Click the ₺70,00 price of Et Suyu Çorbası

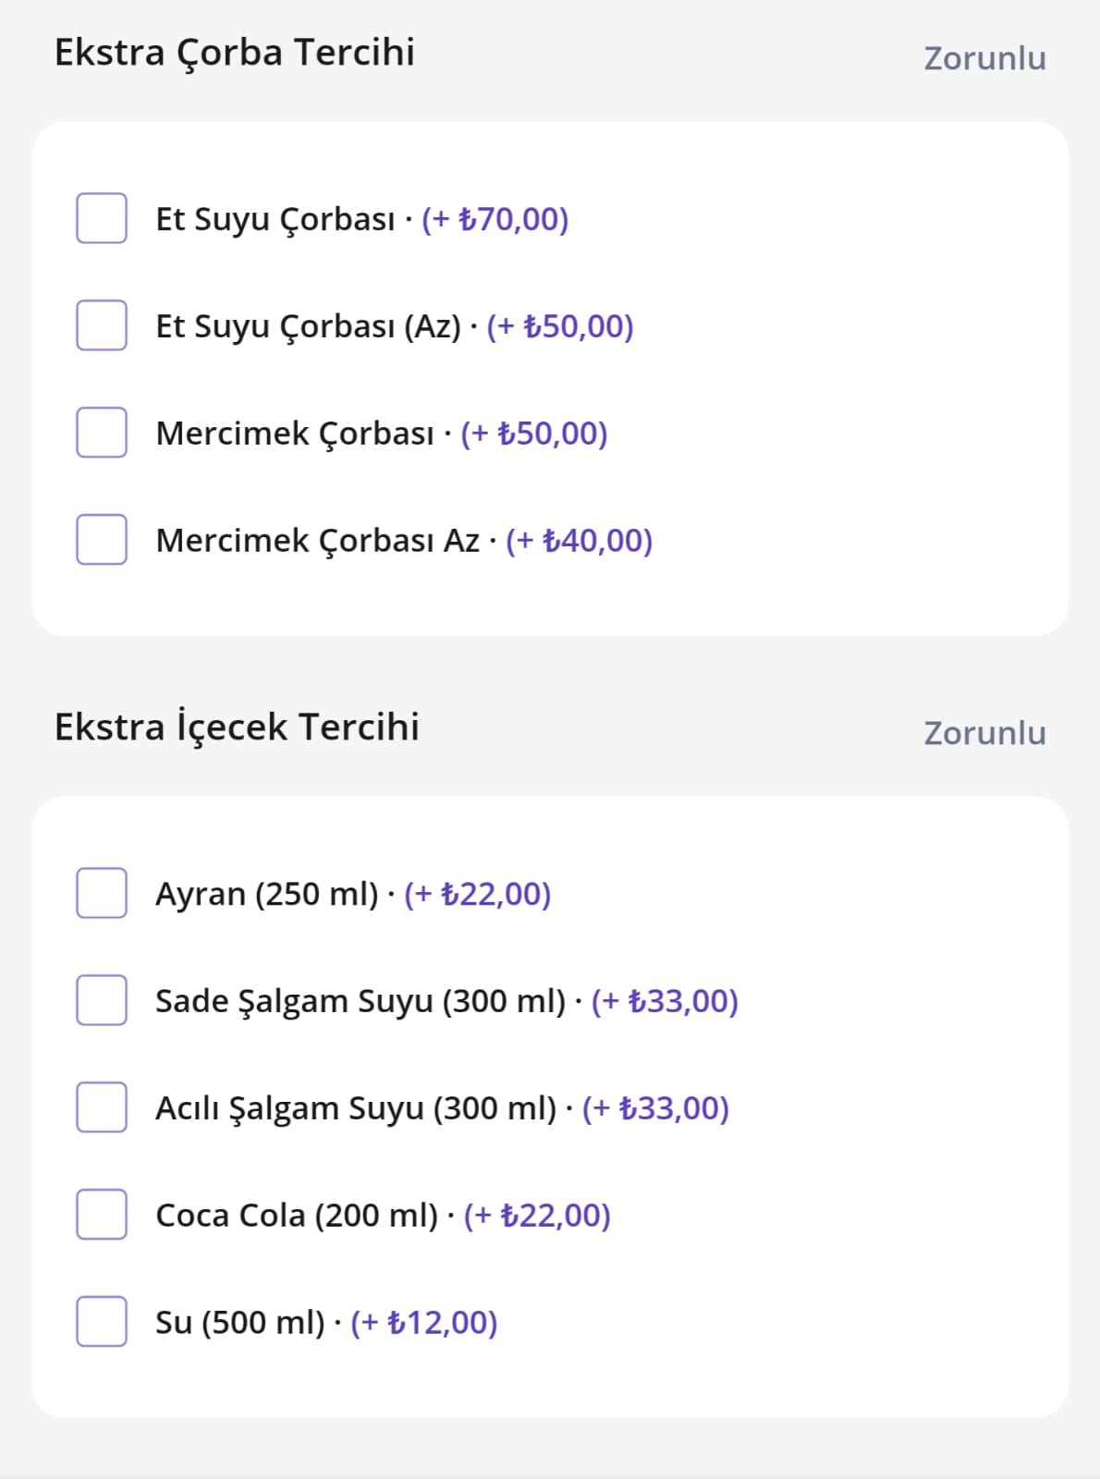click(x=495, y=219)
